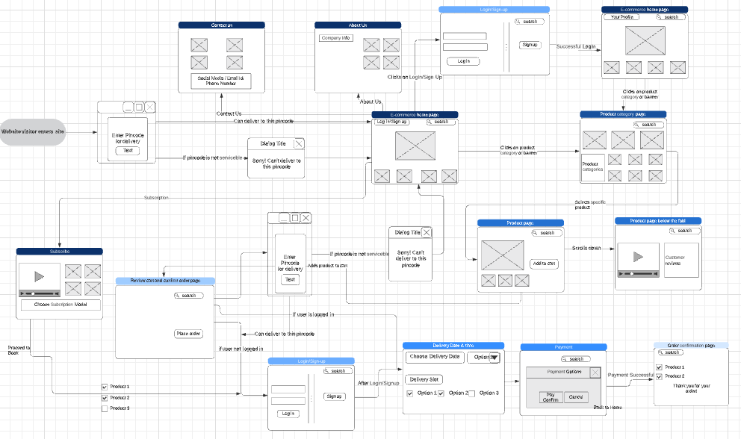Click Your Profile button on E-commerce home page

[x=622, y=17]
